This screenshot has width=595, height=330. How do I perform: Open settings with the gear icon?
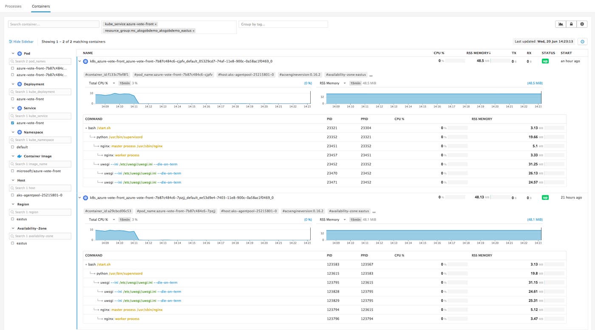[582, 24]
